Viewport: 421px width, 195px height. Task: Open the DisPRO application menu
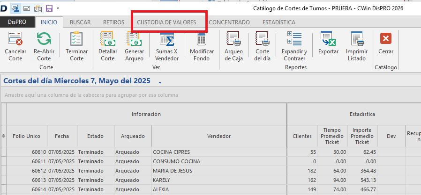click(x=17, y=22)
